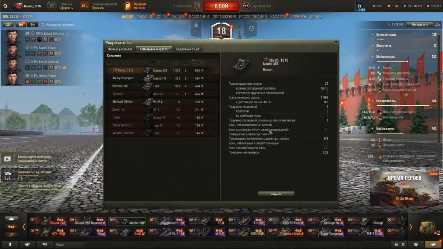Sort allies by player name icon
This screenshot has height=249, width=443.
[126, 63]
